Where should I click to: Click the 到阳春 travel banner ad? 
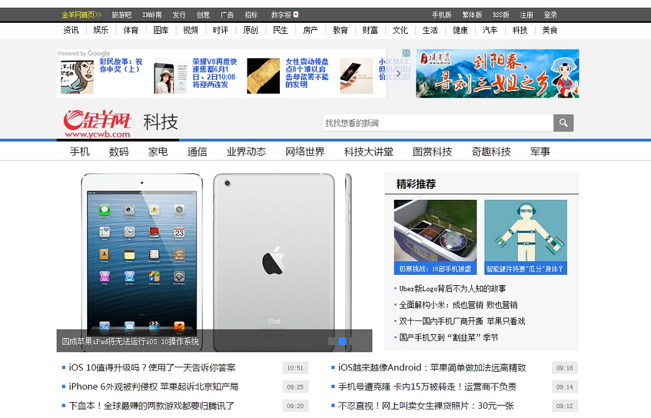coord(497,74)
